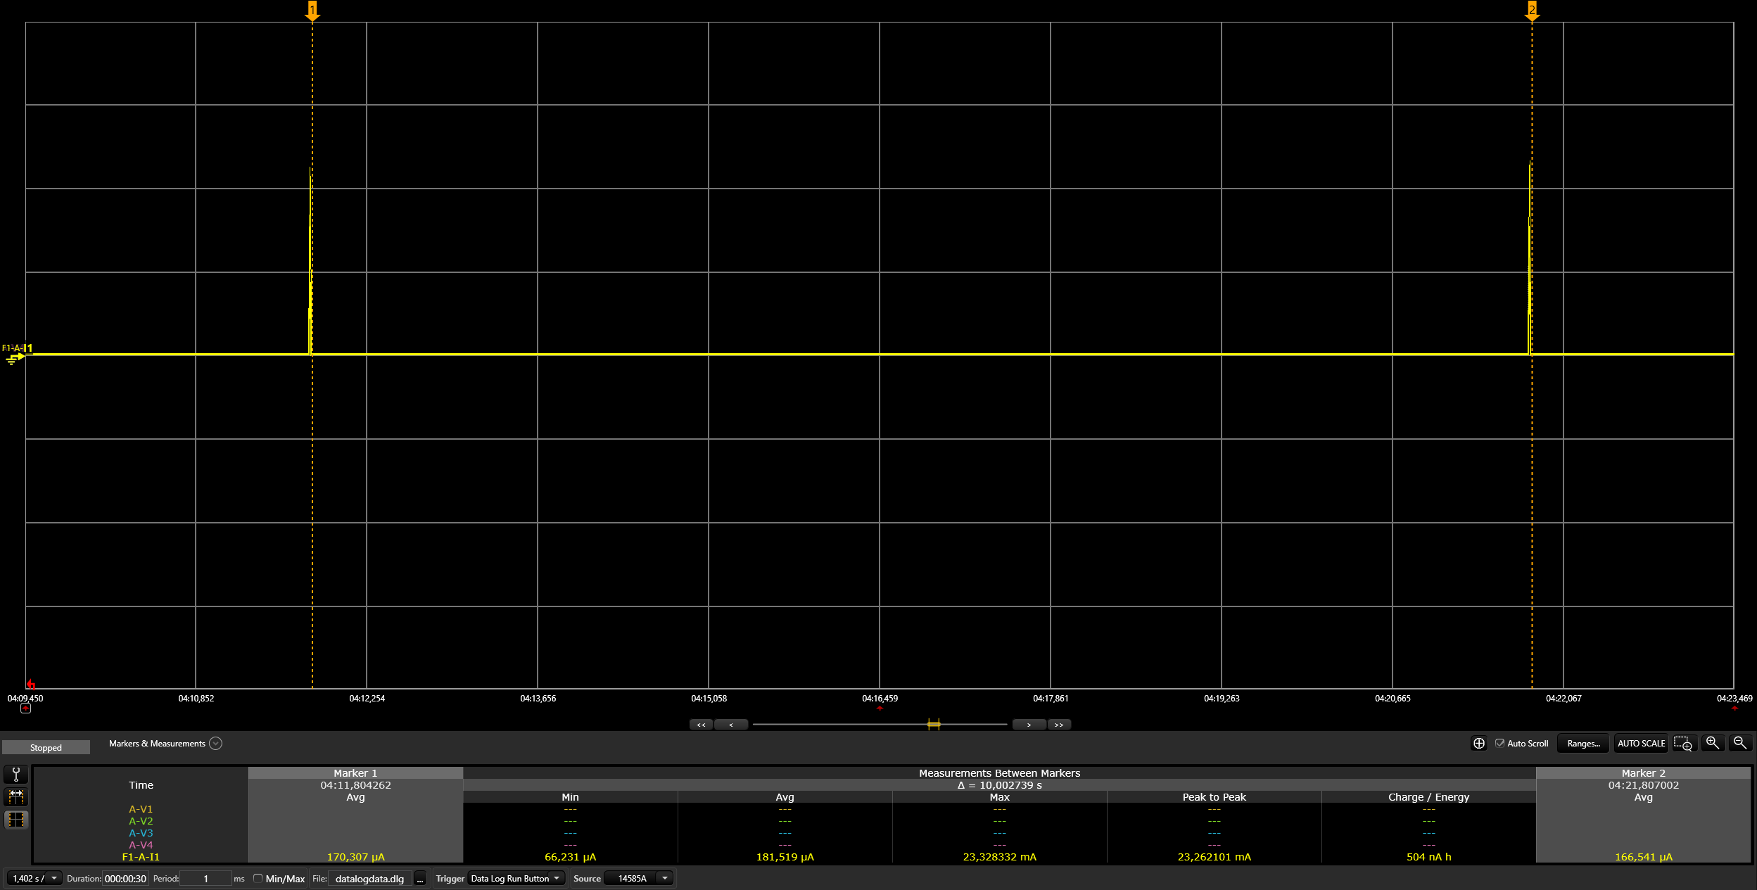Viewport: 1757px width, 890px height.
Task: Click the Charge / Energy column header
Action: point(1428,796)
